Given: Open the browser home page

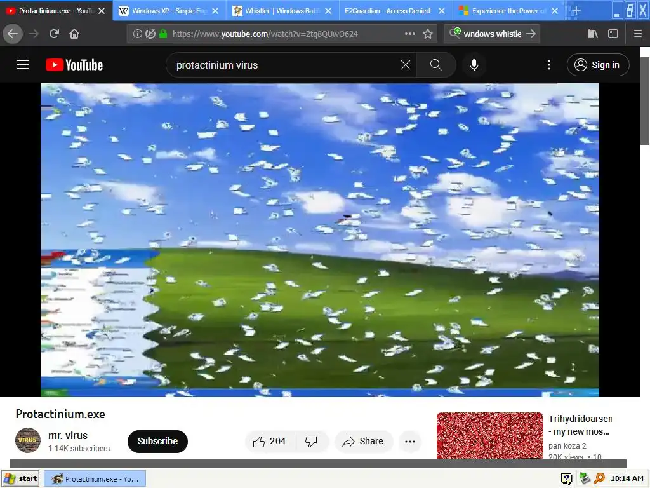Looking at the screenshot, I should pos(74,34).
